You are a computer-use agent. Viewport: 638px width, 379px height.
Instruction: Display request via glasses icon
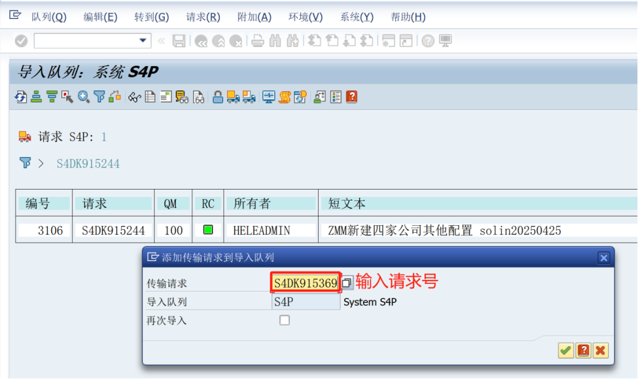pos(134,97)
